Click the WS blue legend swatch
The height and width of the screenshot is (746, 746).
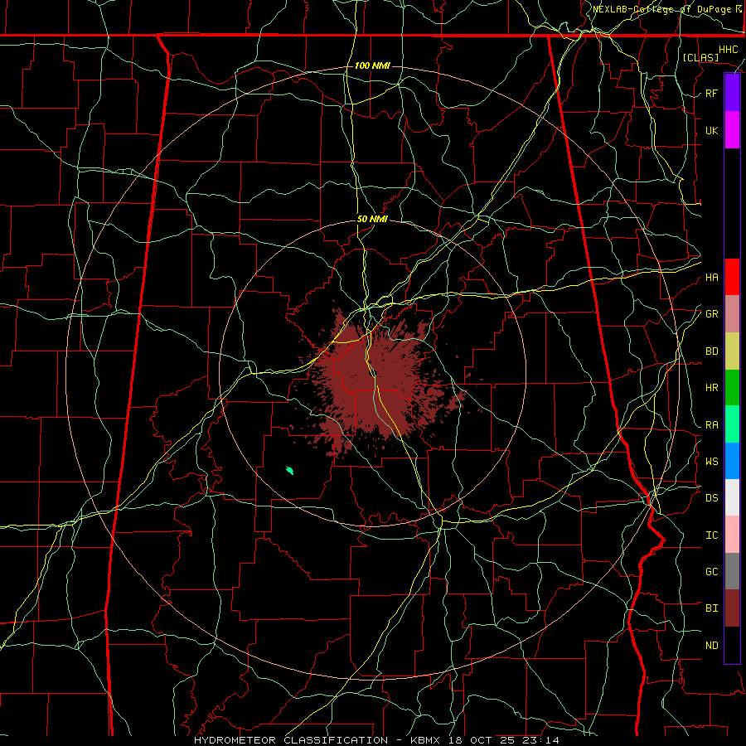[x=732, y=461]
